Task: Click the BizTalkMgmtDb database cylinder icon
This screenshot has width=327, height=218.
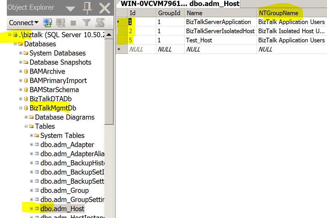Action: (26, 108)
